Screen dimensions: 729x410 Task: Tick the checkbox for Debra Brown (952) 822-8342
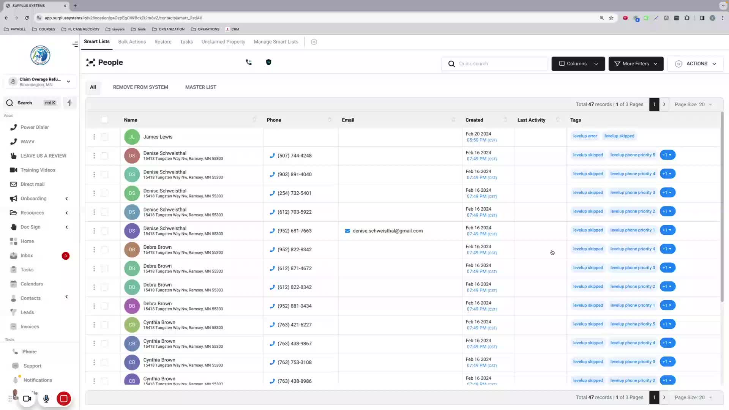tap(104, 250)
